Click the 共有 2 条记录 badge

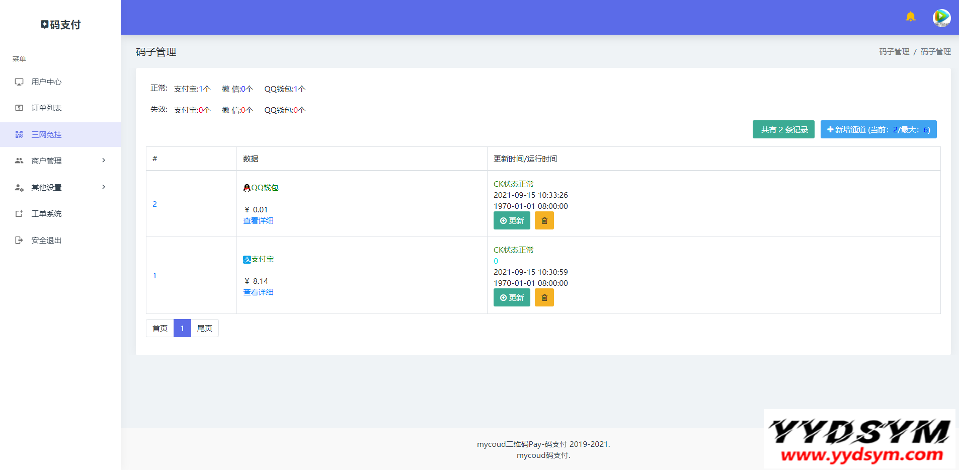[783, 130]
